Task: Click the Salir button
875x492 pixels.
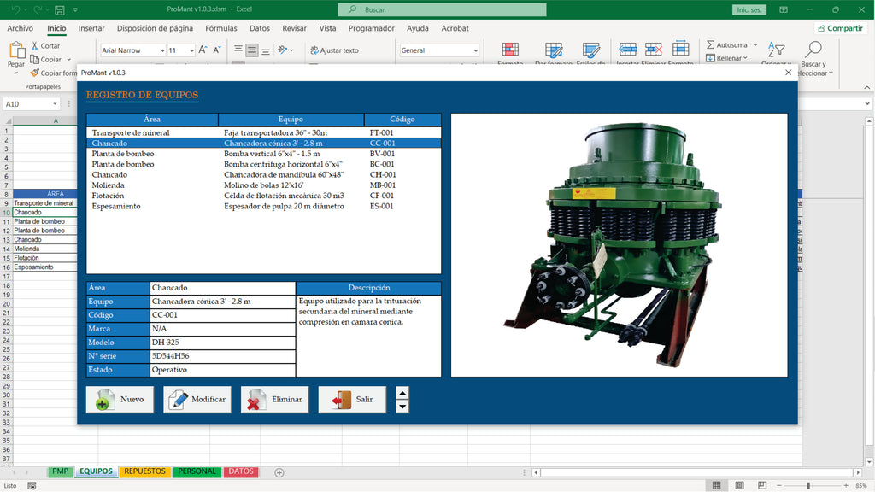Action: pos(352,400)
